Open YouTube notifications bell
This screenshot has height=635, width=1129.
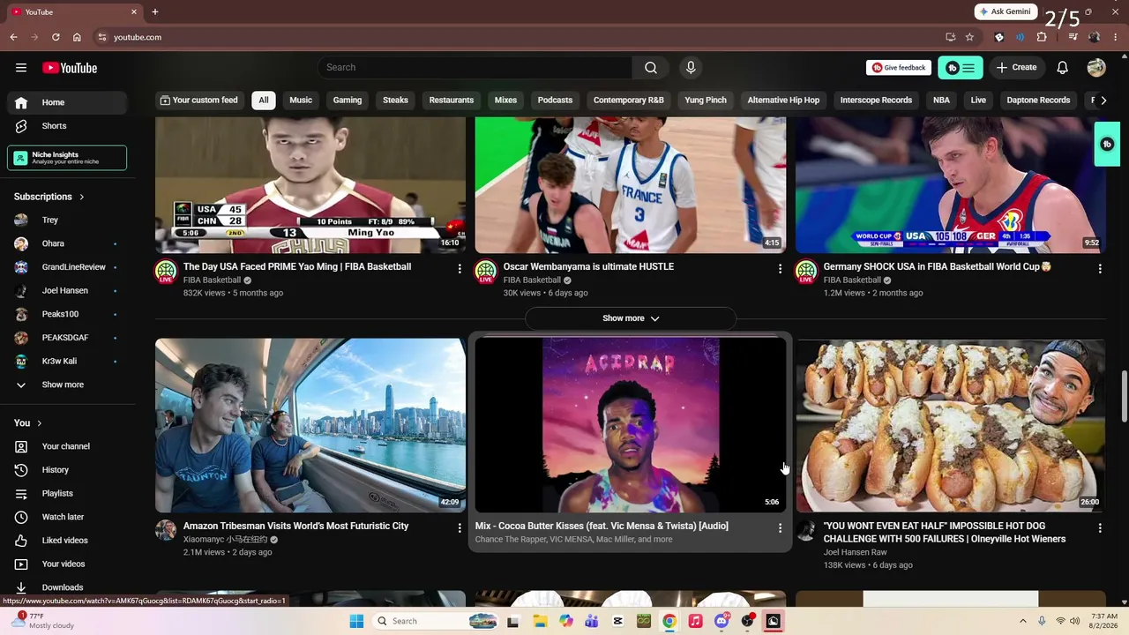(x=1063, y=68)
